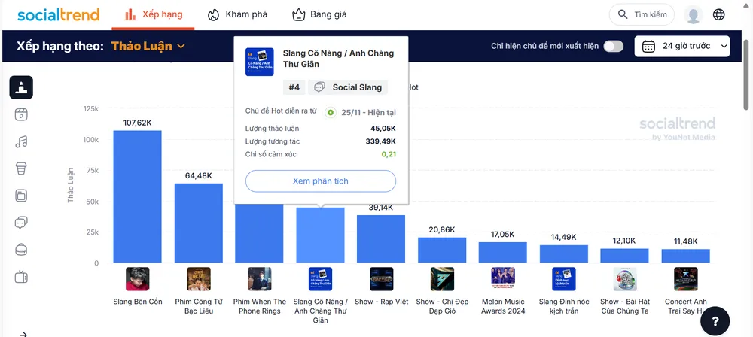Open the chat bubbles category in sidebar
The width and height of the screenshot is (753, 337).
pos(21,223)
